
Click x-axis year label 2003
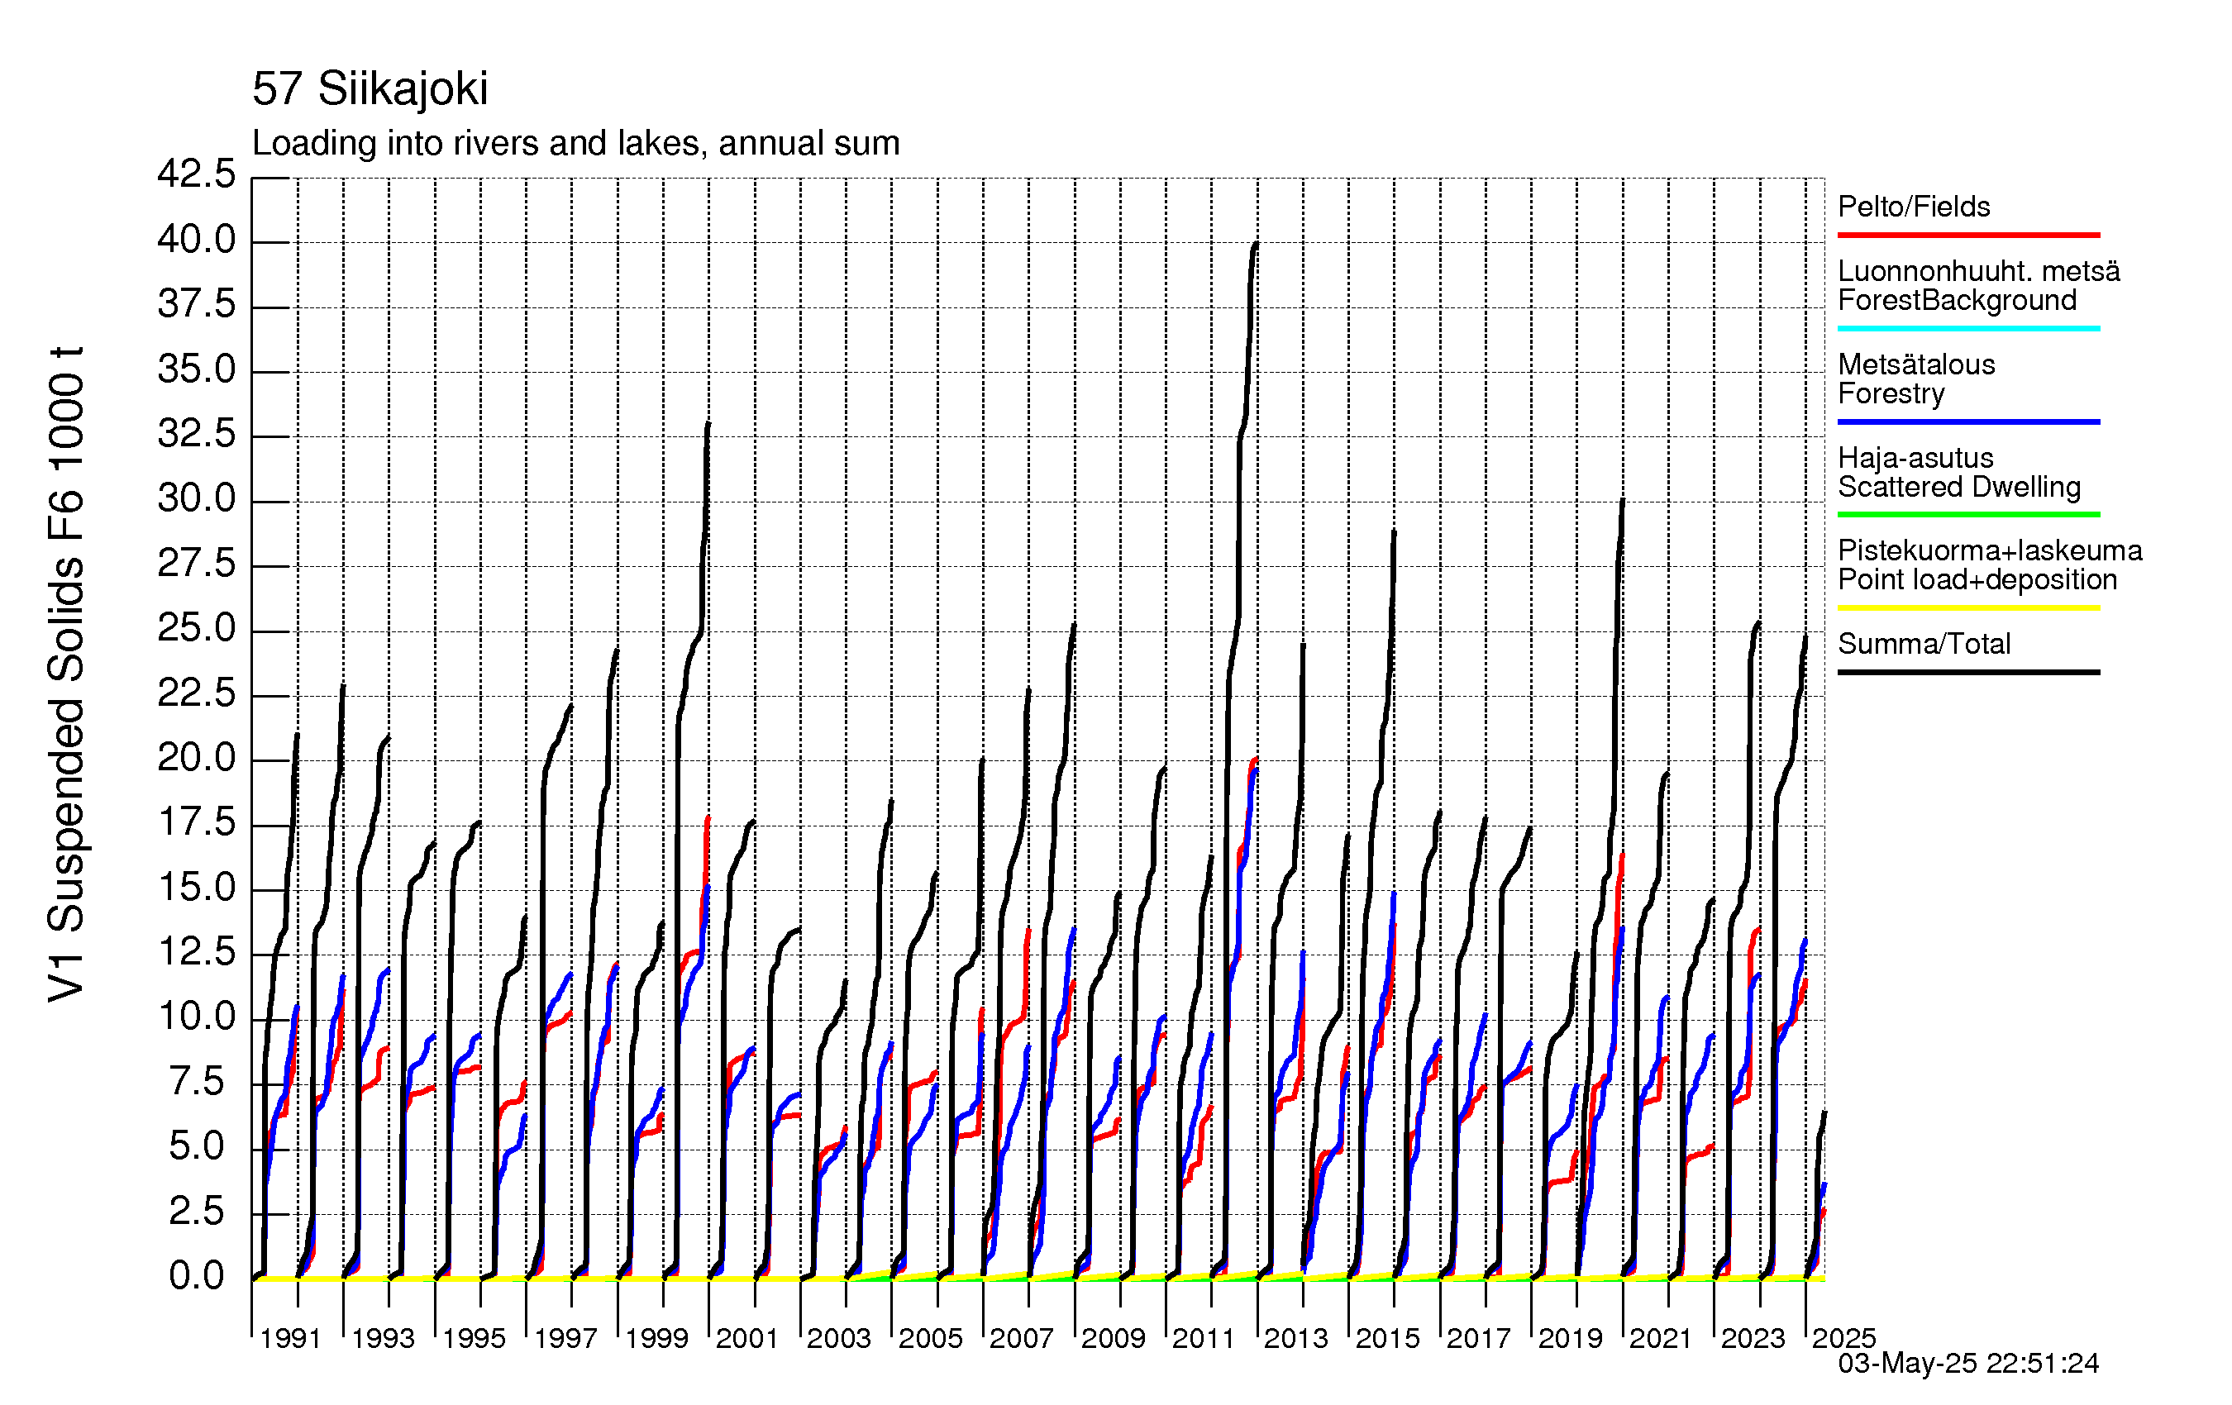(839, 1338)
